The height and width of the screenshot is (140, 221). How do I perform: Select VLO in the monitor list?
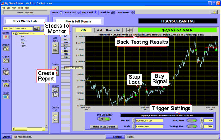click(66, 57)
